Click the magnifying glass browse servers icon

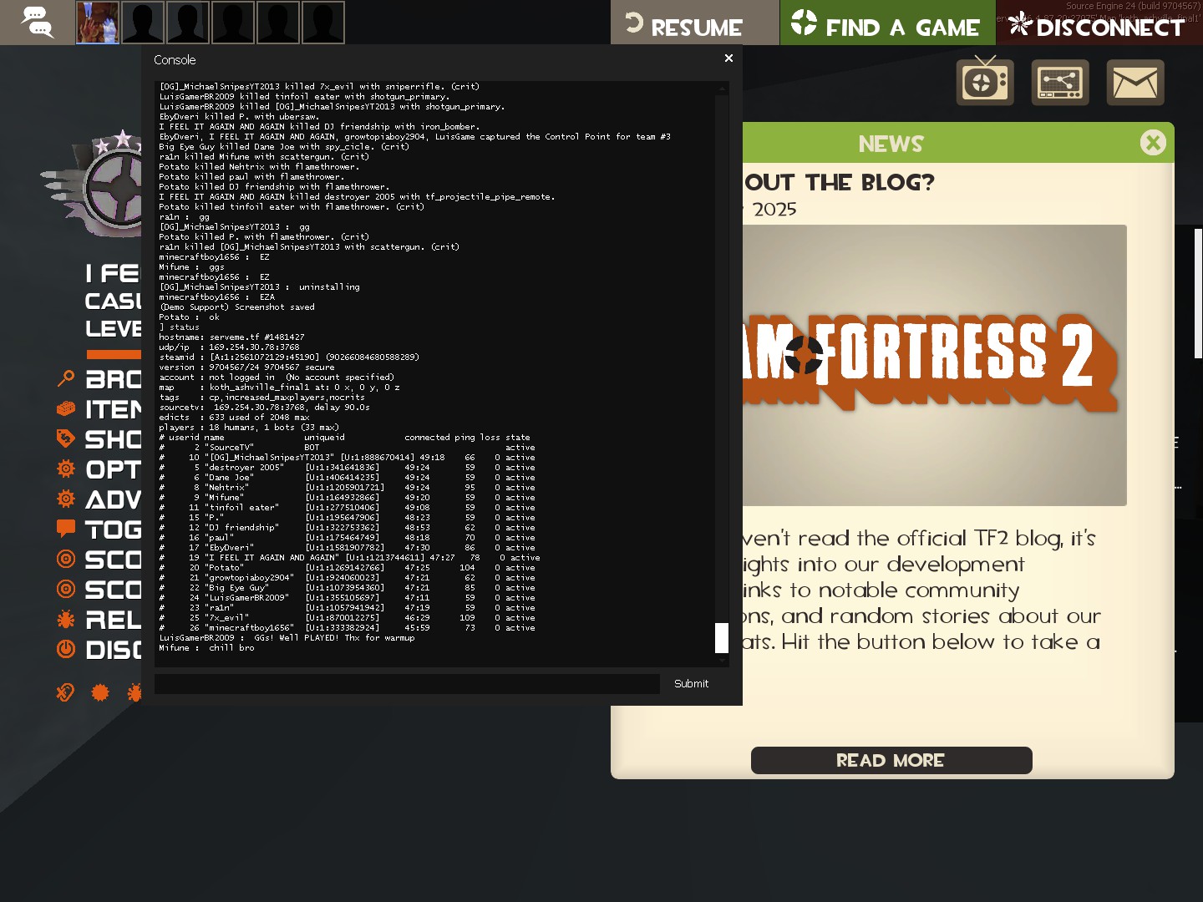tap(66, 379)
